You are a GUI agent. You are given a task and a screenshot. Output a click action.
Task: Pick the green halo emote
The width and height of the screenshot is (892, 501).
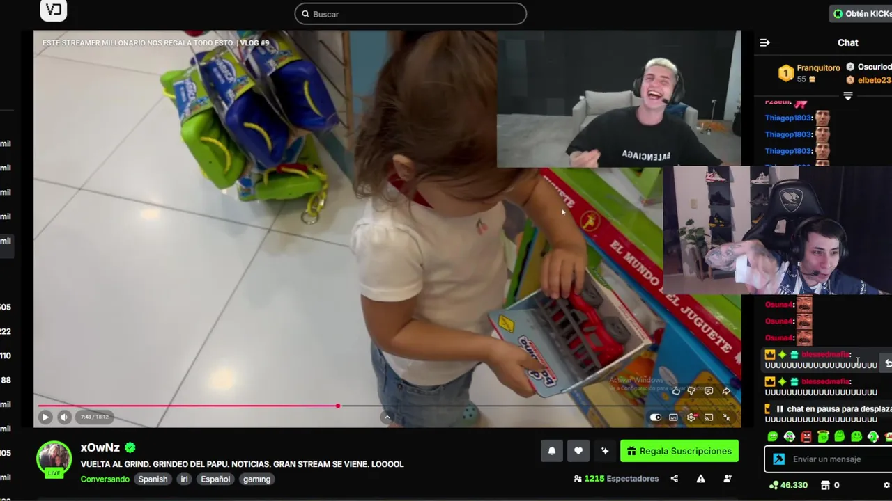pyautogui.click(x=823, y=436)
